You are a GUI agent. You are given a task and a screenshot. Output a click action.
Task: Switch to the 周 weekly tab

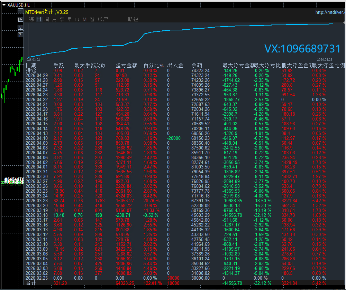coord(47,19)
